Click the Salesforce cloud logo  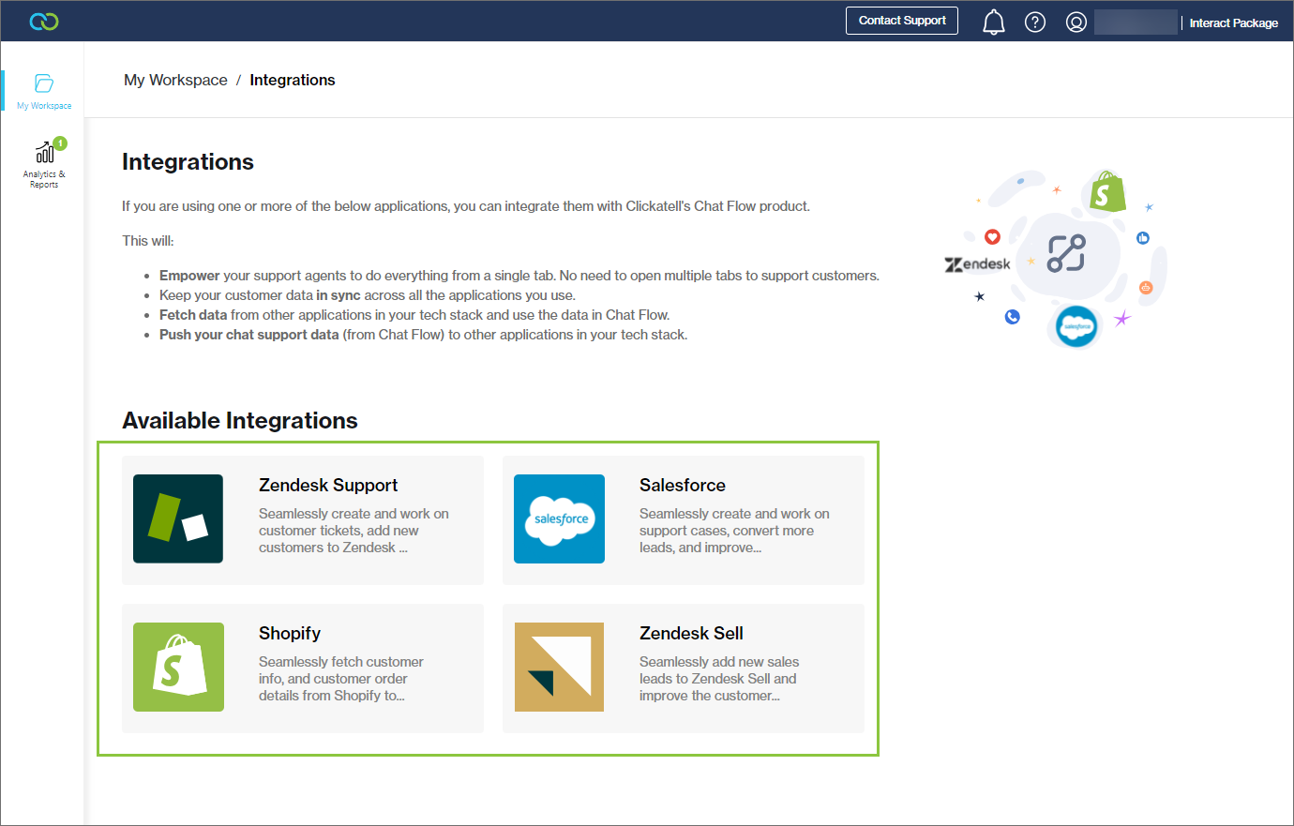click(x=559, y=518)
